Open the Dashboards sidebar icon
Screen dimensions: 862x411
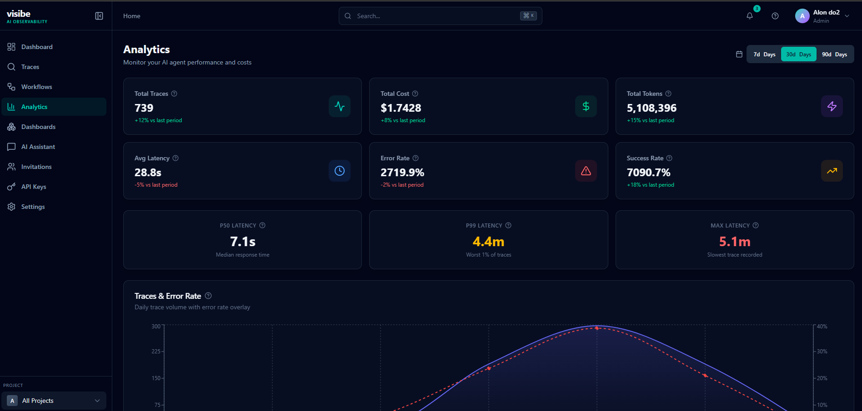click(11, 127)
